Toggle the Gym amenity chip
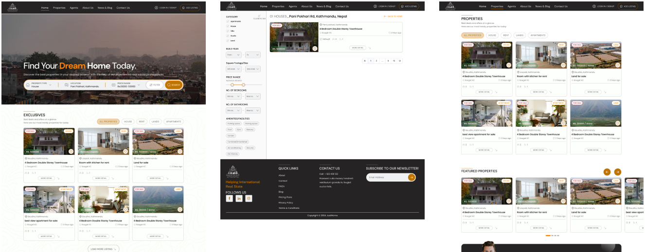Screen dimensions: 645x252 click(239, 130)
